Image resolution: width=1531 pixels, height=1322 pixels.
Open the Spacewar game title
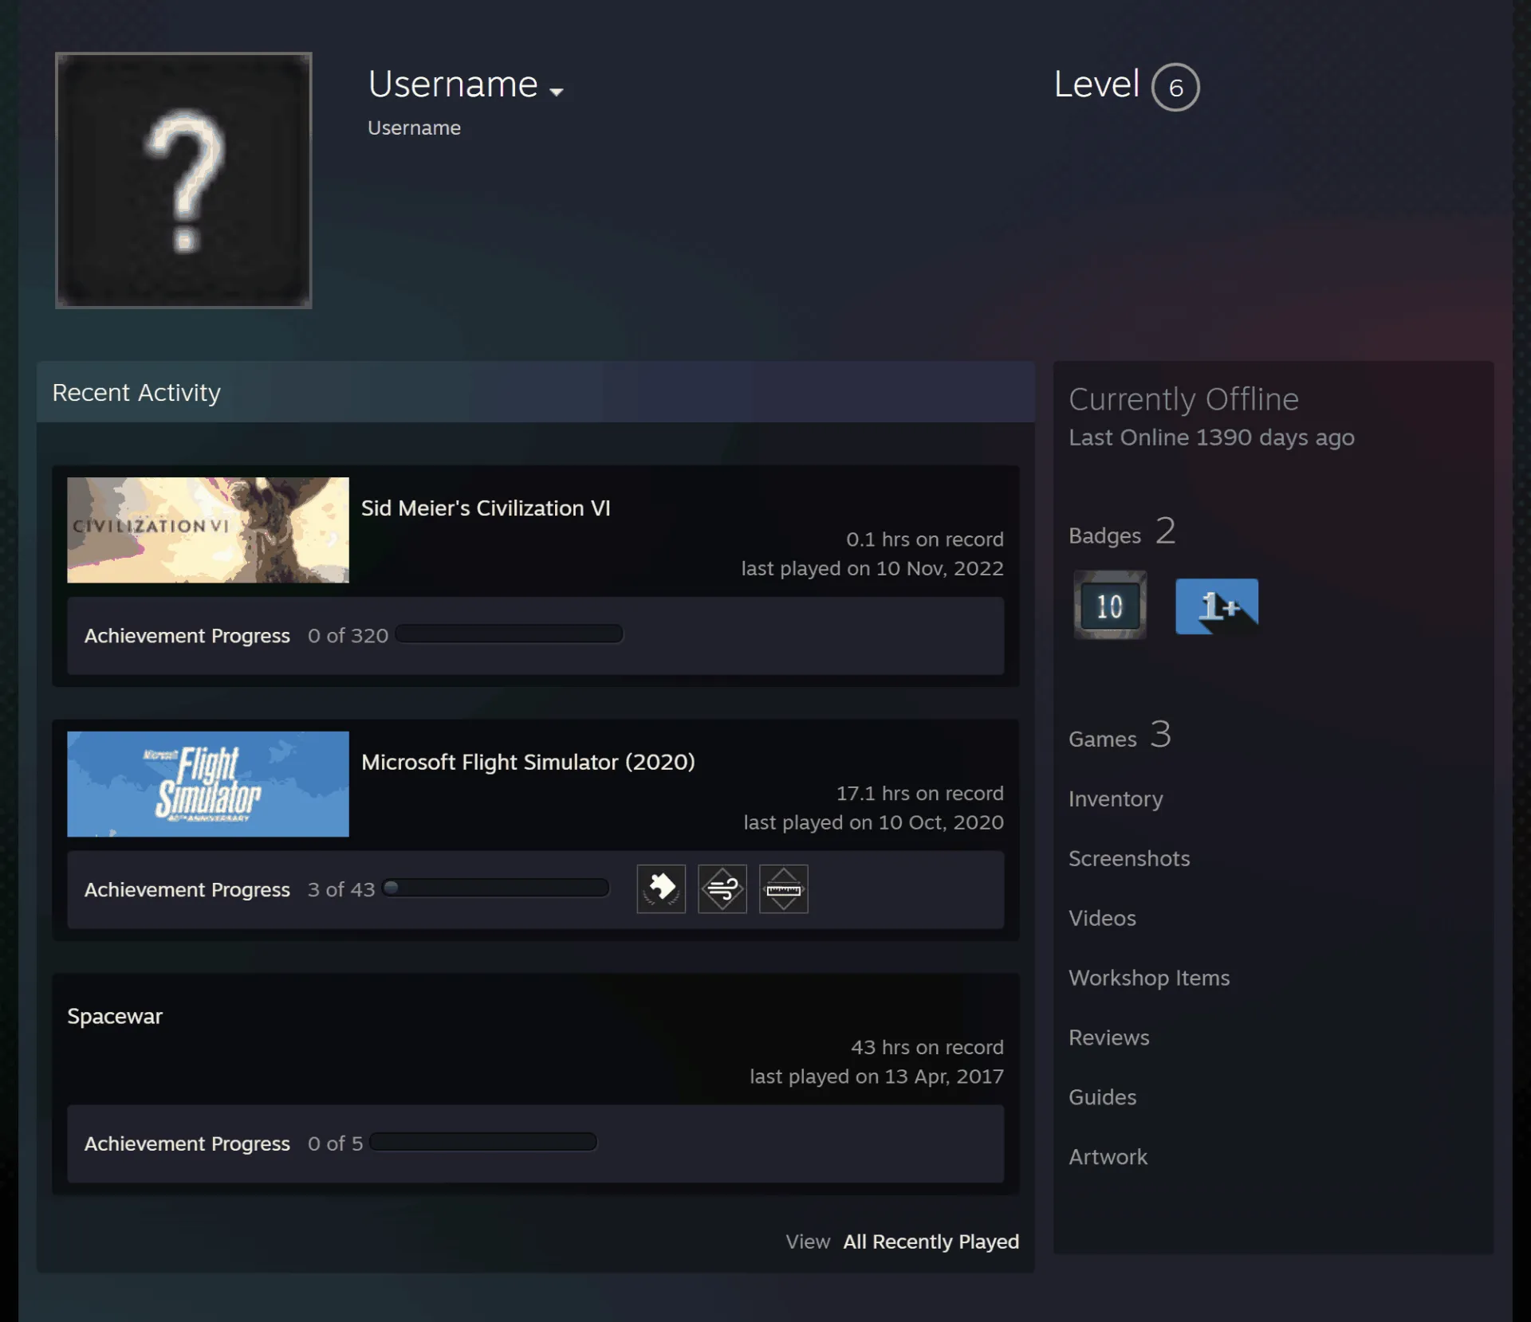(115, 1016)
